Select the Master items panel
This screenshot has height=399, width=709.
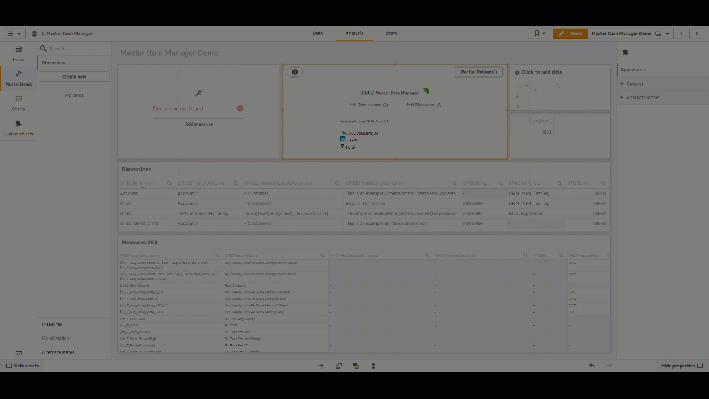(18, 79)
